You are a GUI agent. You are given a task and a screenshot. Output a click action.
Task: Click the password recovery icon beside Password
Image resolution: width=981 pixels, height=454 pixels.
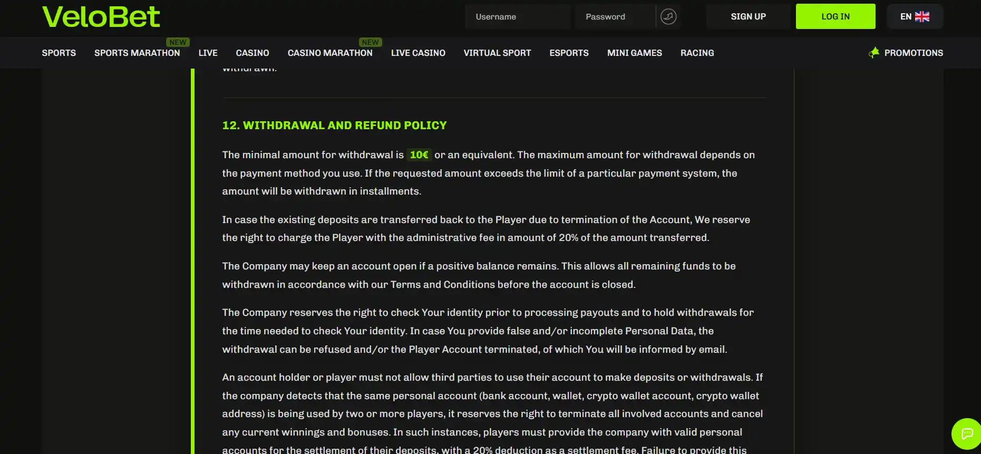coord(668,16)
